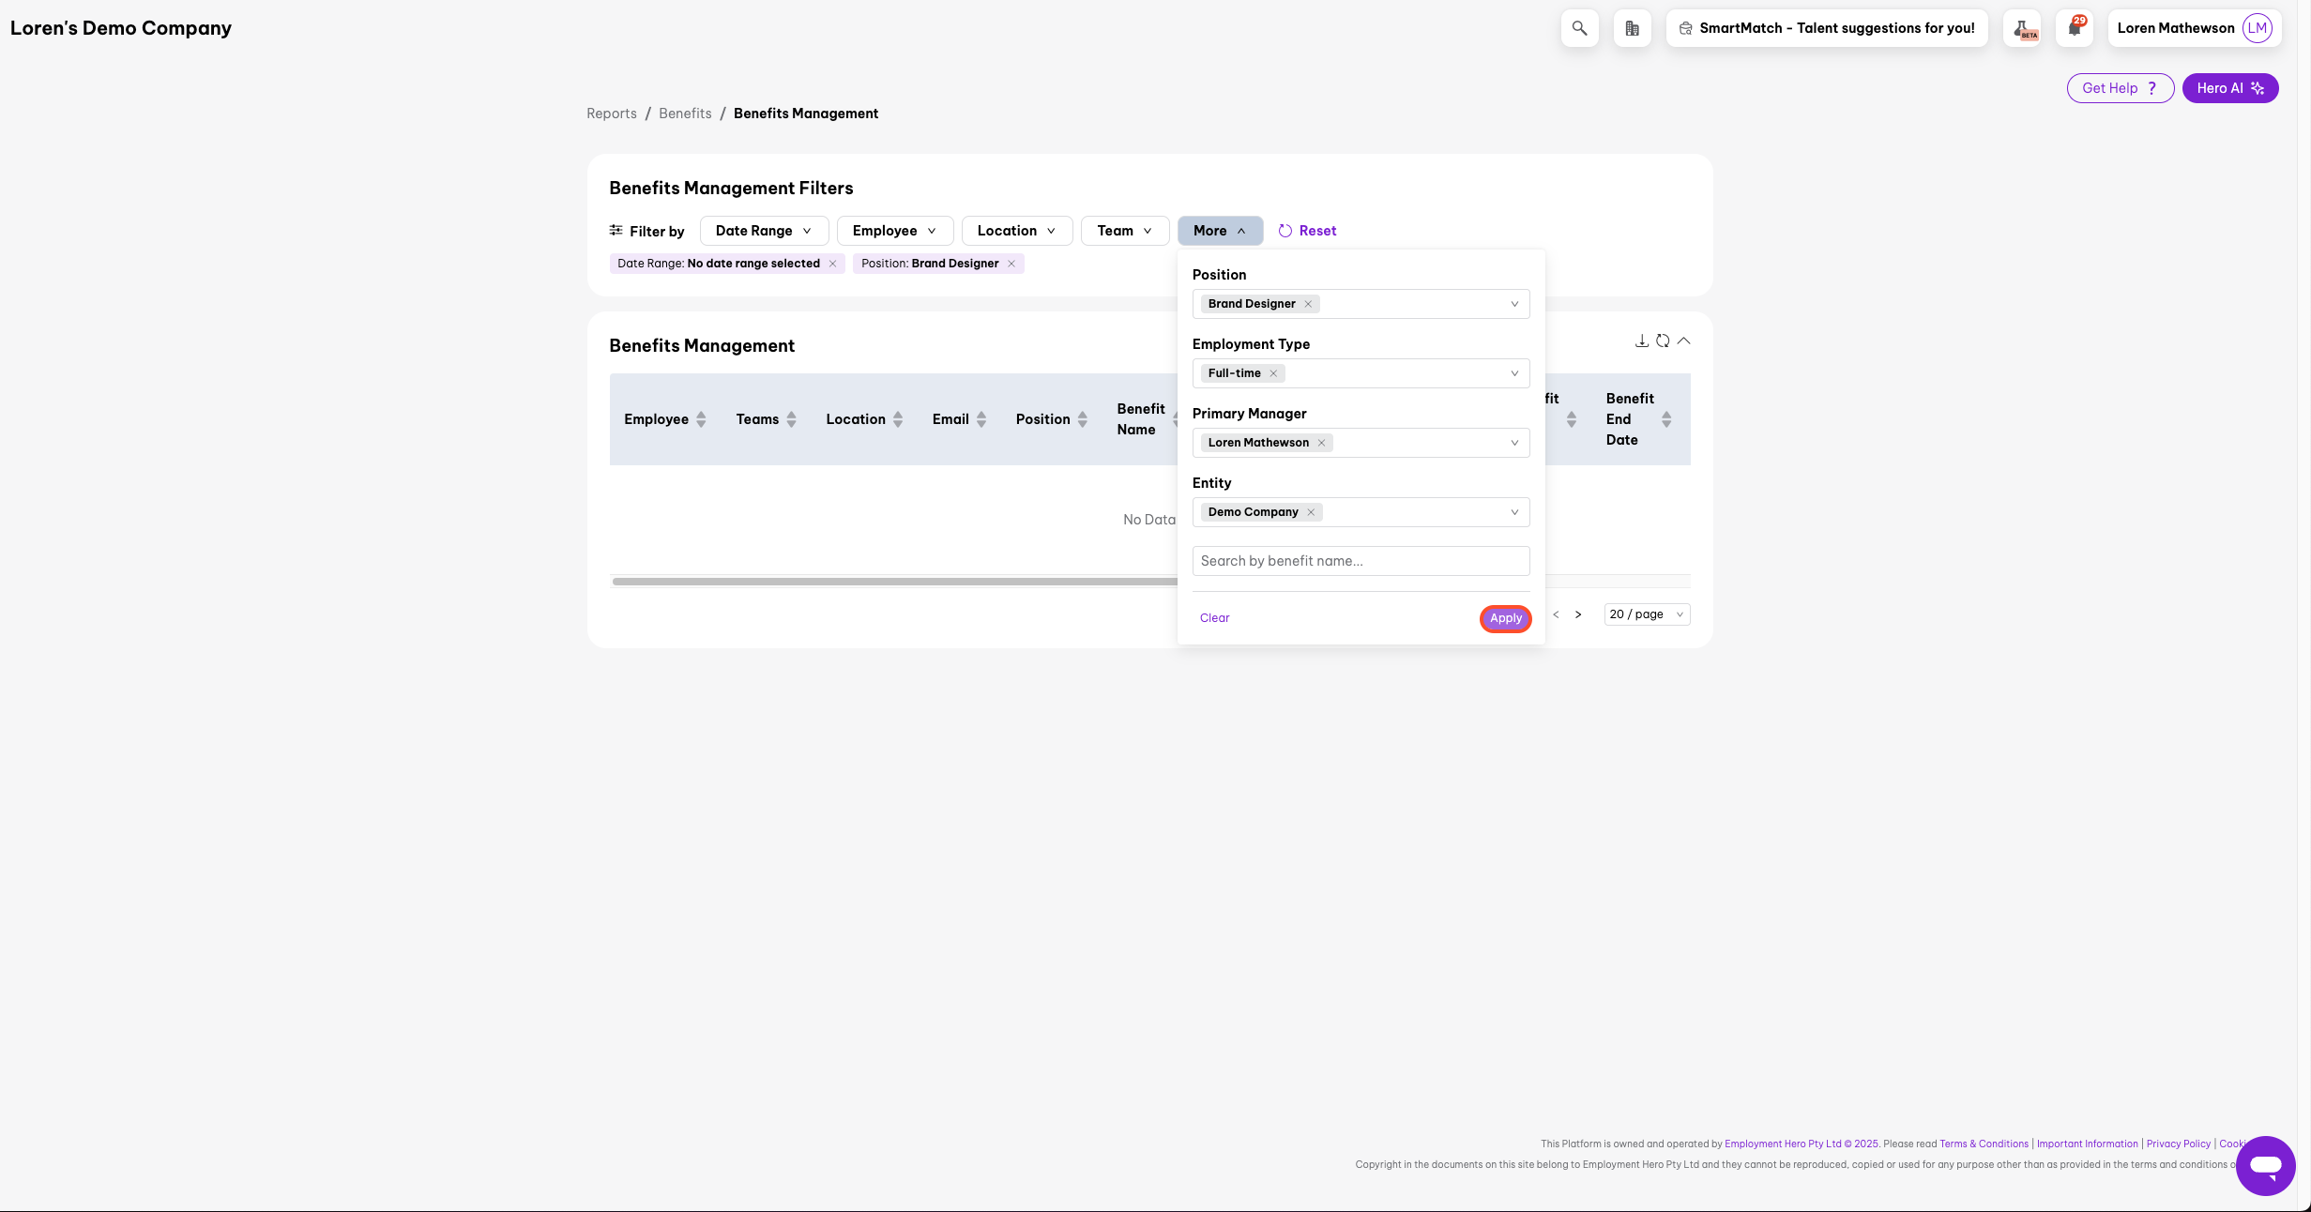Open the chat support bubble

pyautogui.click(x=2265, y=1165)
